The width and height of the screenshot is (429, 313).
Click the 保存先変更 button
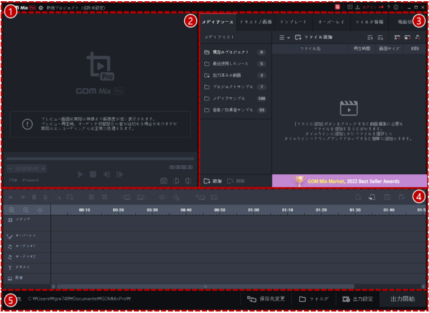(268, 299)
